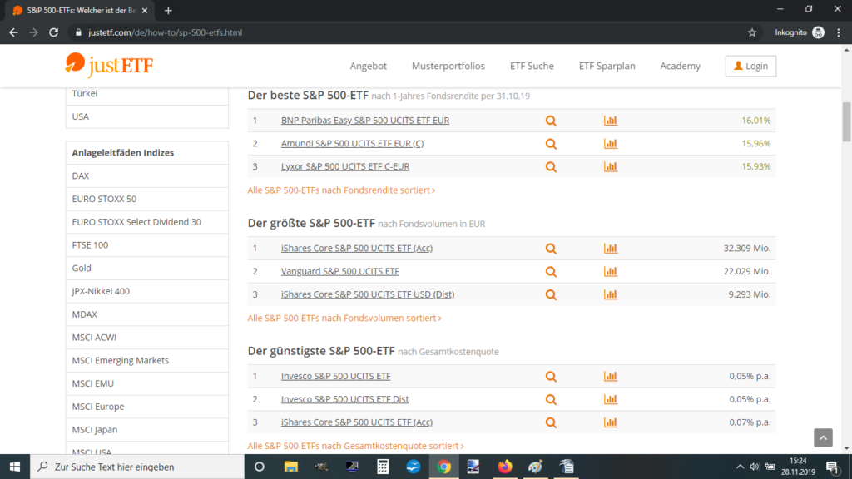This screenshot has width=852, height=479.
Task: Open Firefox from the taskbar
Action: pyautogui.click(x=505, y=467)
